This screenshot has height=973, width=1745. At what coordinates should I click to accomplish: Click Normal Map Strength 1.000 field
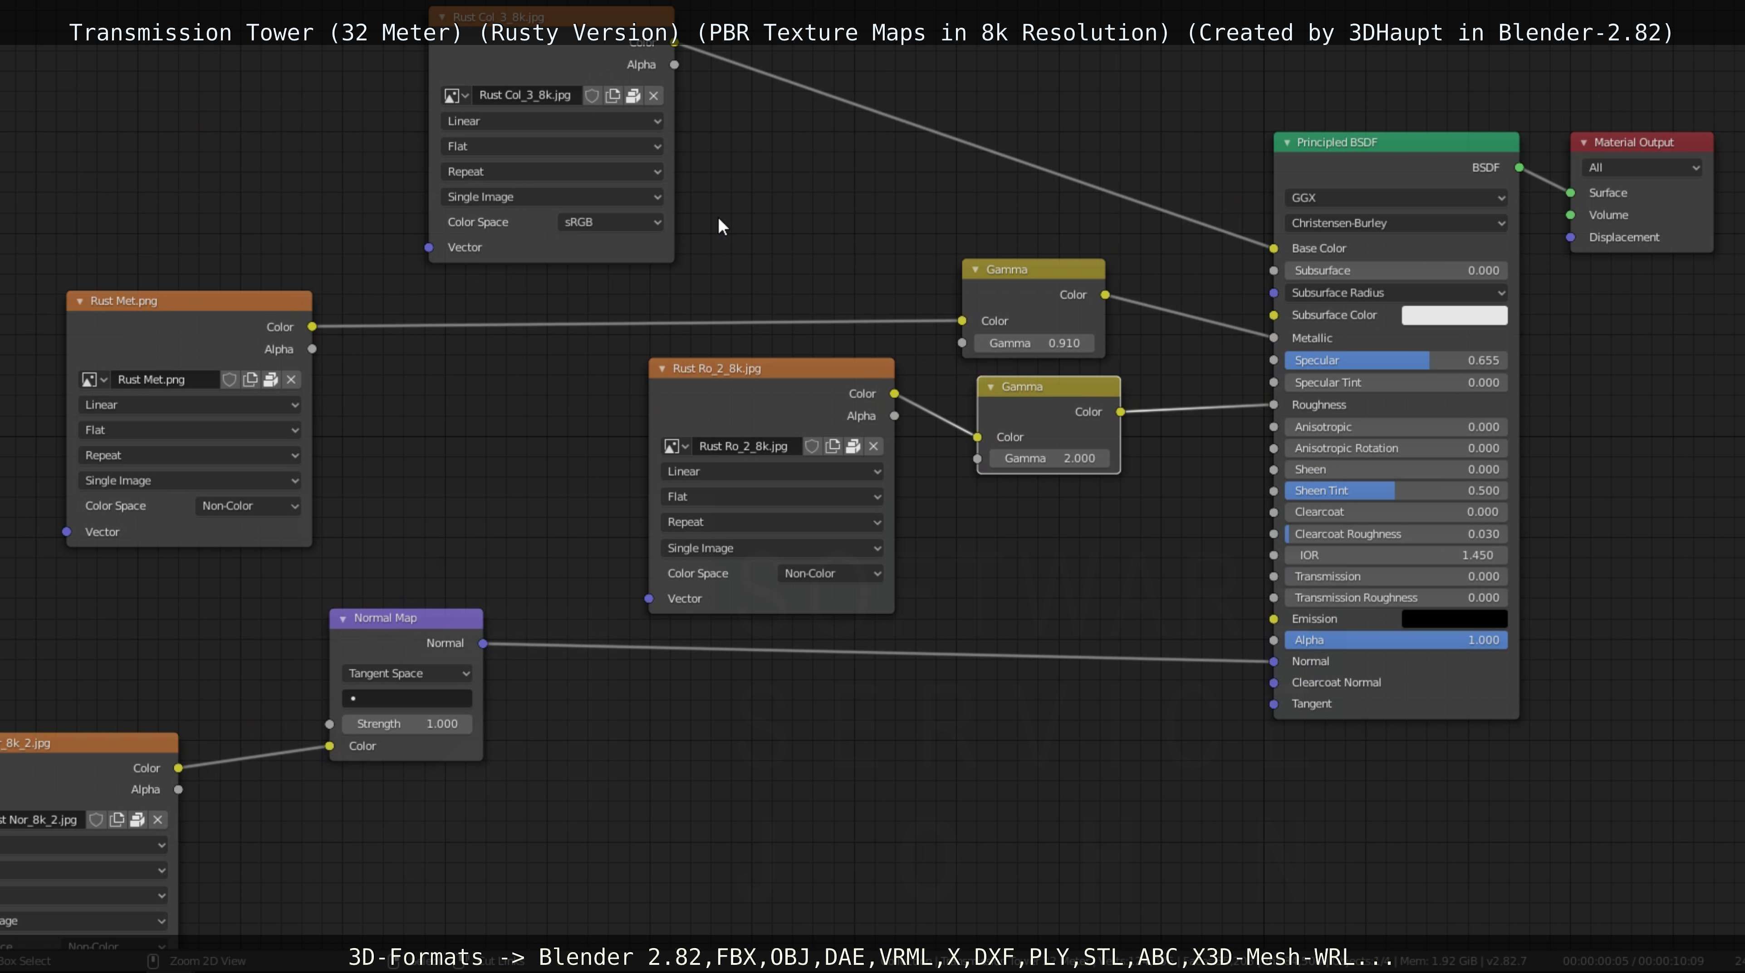point(407,724)
